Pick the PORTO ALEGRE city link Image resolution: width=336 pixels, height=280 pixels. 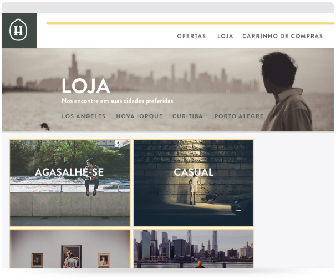239,116
